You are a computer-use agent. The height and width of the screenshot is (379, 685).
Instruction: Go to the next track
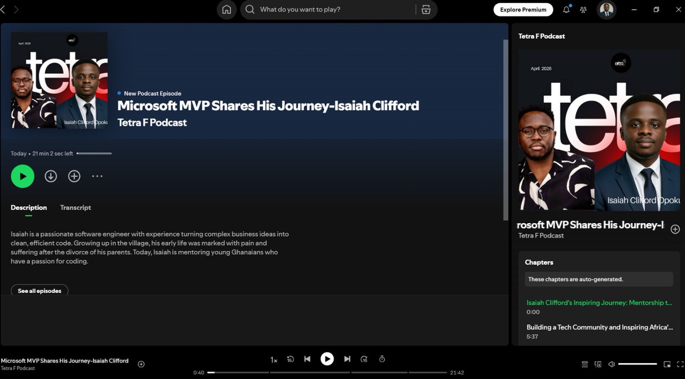(347, 359)
